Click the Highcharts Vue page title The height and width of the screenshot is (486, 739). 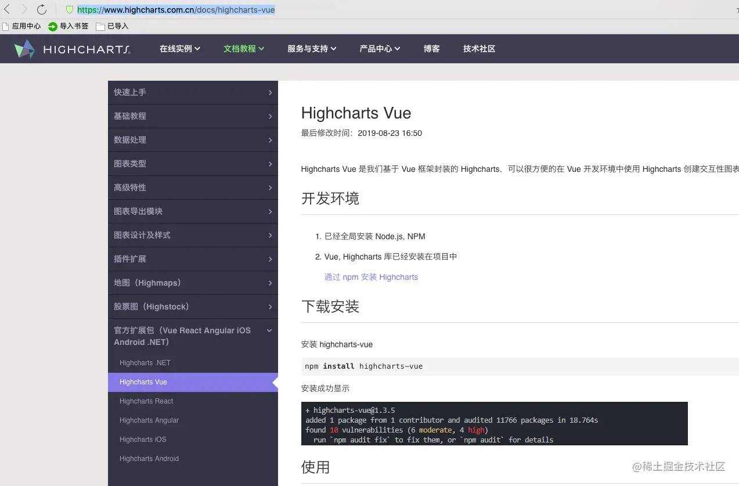click(356, 113)
